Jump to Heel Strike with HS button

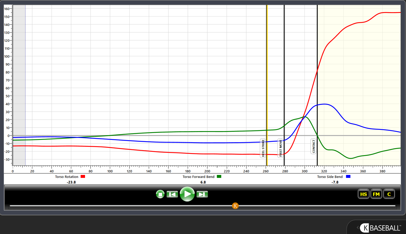363,194
